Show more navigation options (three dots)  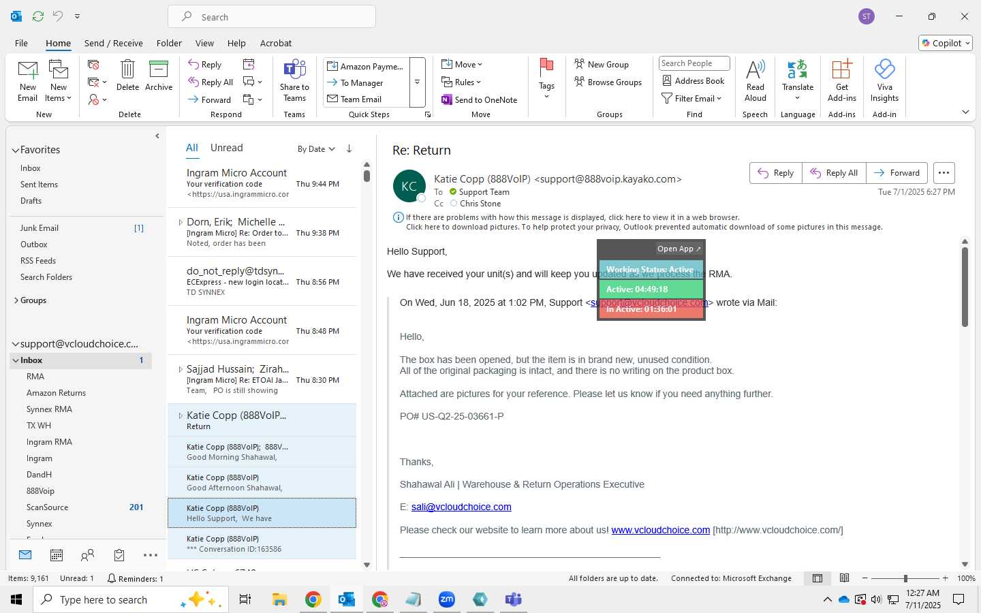[x=151, y=555]
